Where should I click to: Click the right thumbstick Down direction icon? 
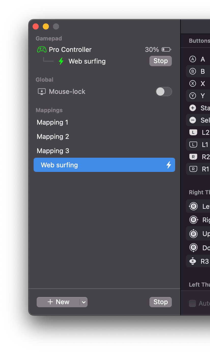pyautogui.click(x=193, y=248)
